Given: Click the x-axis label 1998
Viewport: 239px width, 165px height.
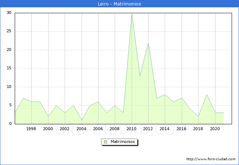Looking at the screenshot, I should [31, 129].
